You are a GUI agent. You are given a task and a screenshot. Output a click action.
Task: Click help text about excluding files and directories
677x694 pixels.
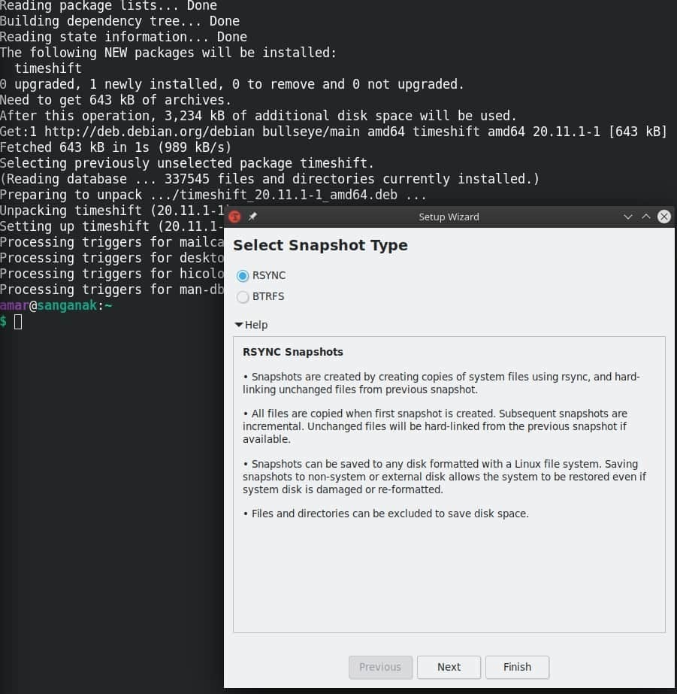pyautogui.click(x=385, y=514)
